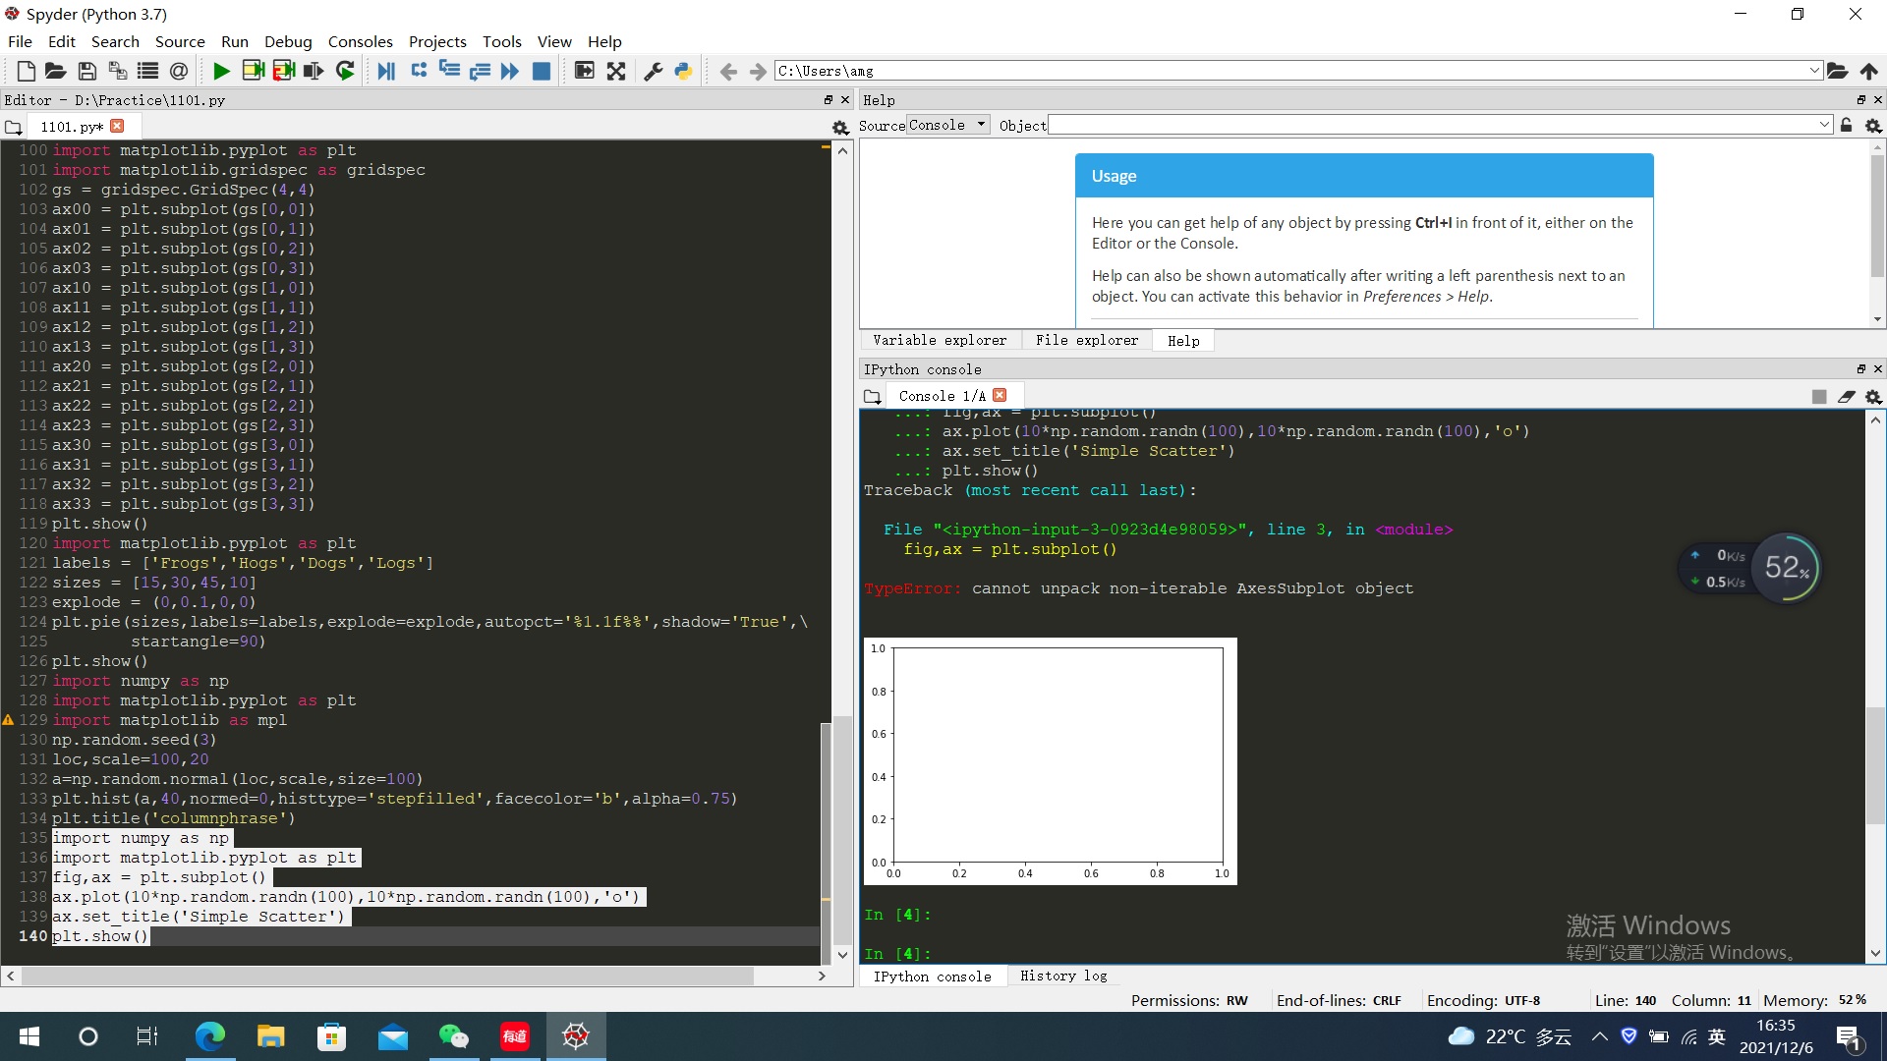1887x1061 pixels.
Task: Run the current cell
Action: [253, 71]
